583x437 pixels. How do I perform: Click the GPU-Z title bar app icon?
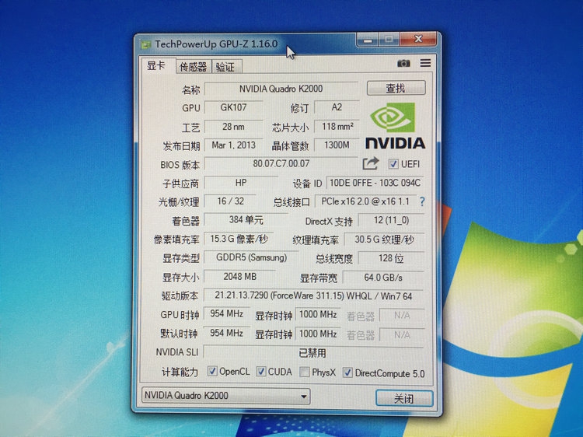pos(146,44)
